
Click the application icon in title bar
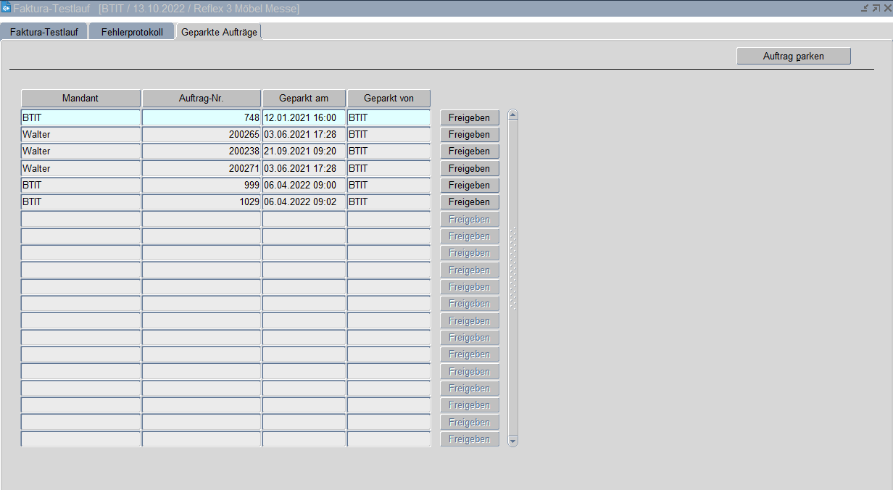(6, 8)
